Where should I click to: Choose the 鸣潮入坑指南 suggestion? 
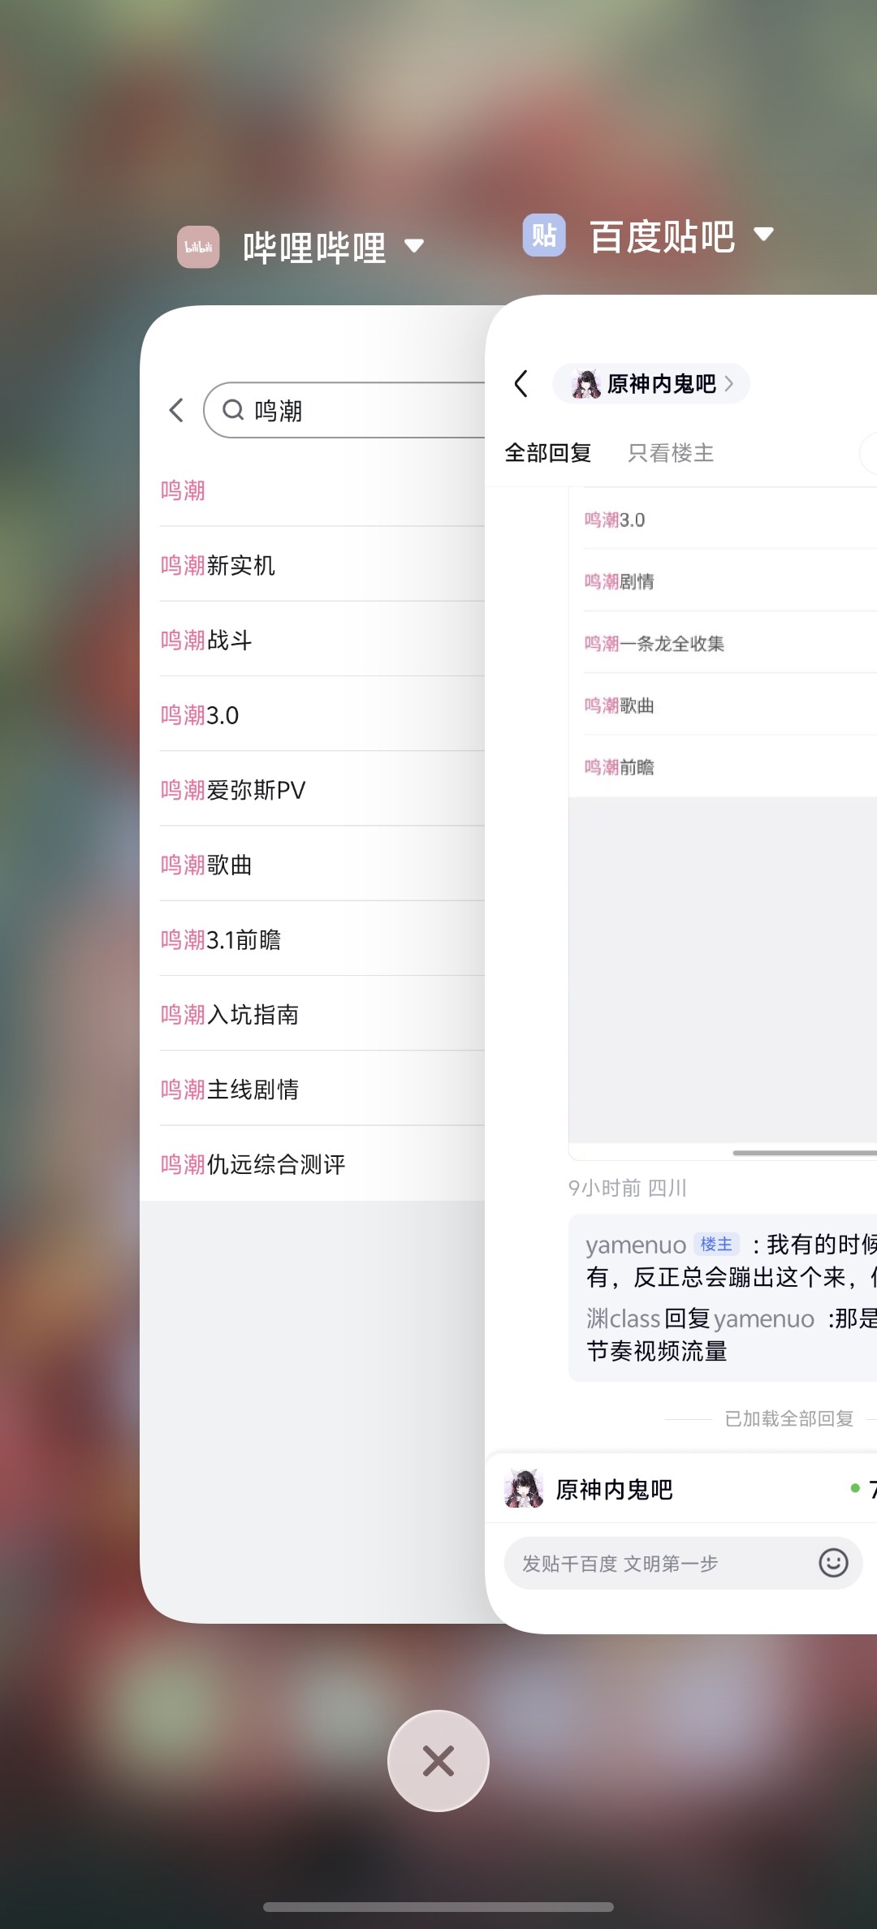coord(230,1015)
